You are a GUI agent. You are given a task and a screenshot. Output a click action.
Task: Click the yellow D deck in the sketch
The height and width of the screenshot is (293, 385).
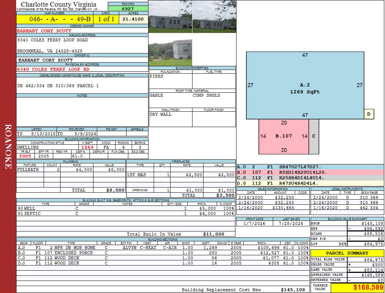tap(368, 114)
